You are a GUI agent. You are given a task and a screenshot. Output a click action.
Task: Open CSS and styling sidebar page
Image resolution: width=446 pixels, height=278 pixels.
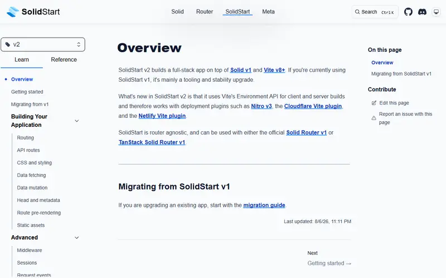coord(35,162)
